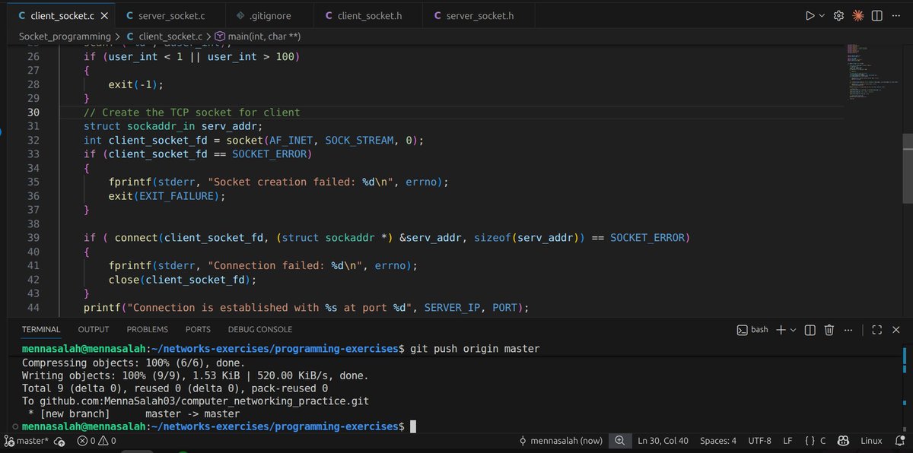Maximize the terminal panel size
Viewport: 913px width, 453px height.
(877, 330)
